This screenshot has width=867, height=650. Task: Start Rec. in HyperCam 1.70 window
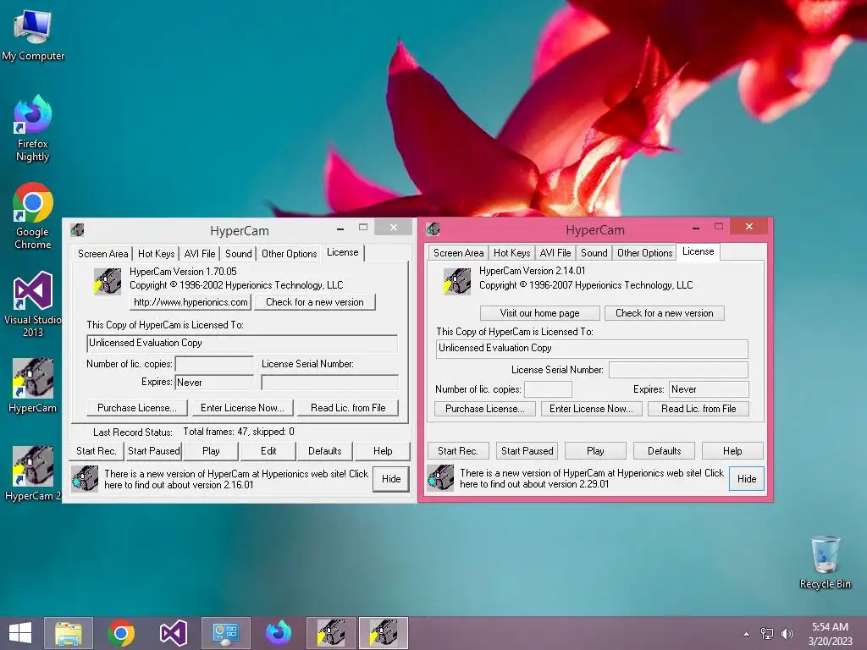[x=97, y=451]
